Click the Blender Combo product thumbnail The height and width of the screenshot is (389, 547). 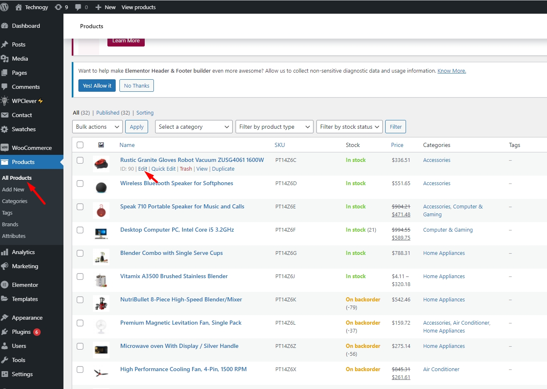tap(101, 257)
